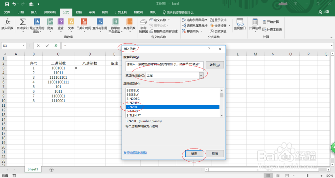Click Evaluate Formula (公式求值)
335x178 pixels.
[218, 31]
